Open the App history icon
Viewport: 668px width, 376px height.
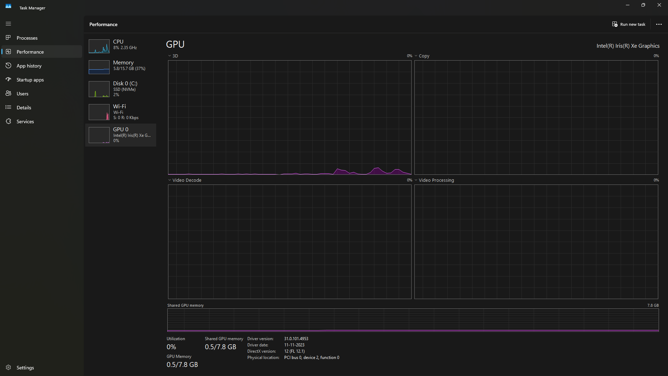pos(8,65)
